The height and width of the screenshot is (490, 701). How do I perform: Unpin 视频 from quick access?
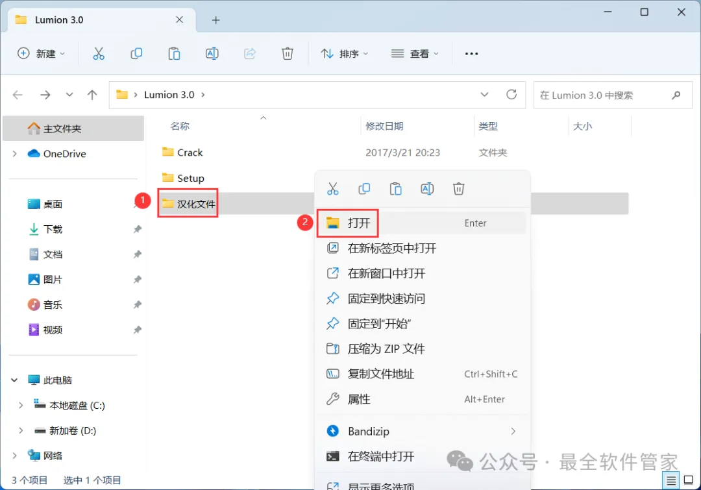137,330
